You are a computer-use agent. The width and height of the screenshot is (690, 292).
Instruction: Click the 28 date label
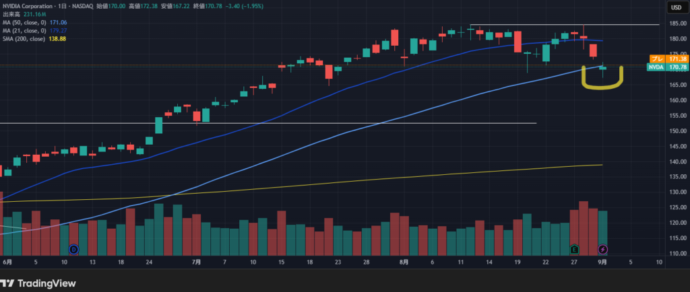coord(366,262)
